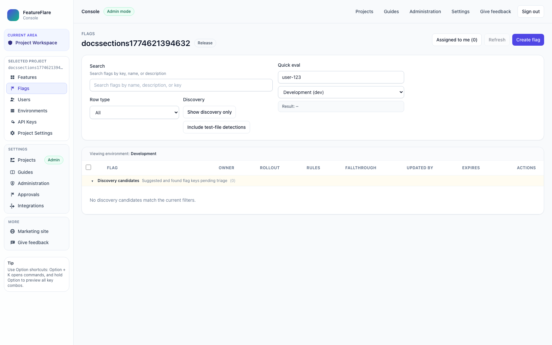This screenshot has height=345, width=552.
Task: Click the FALLTHROUGH column header
Action: pos(361,168)
